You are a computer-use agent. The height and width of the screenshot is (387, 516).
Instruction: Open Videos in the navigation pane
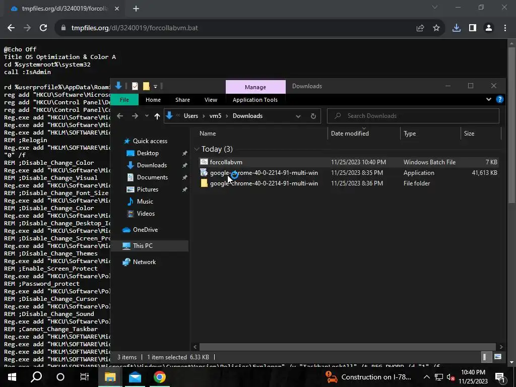point(146,213)
